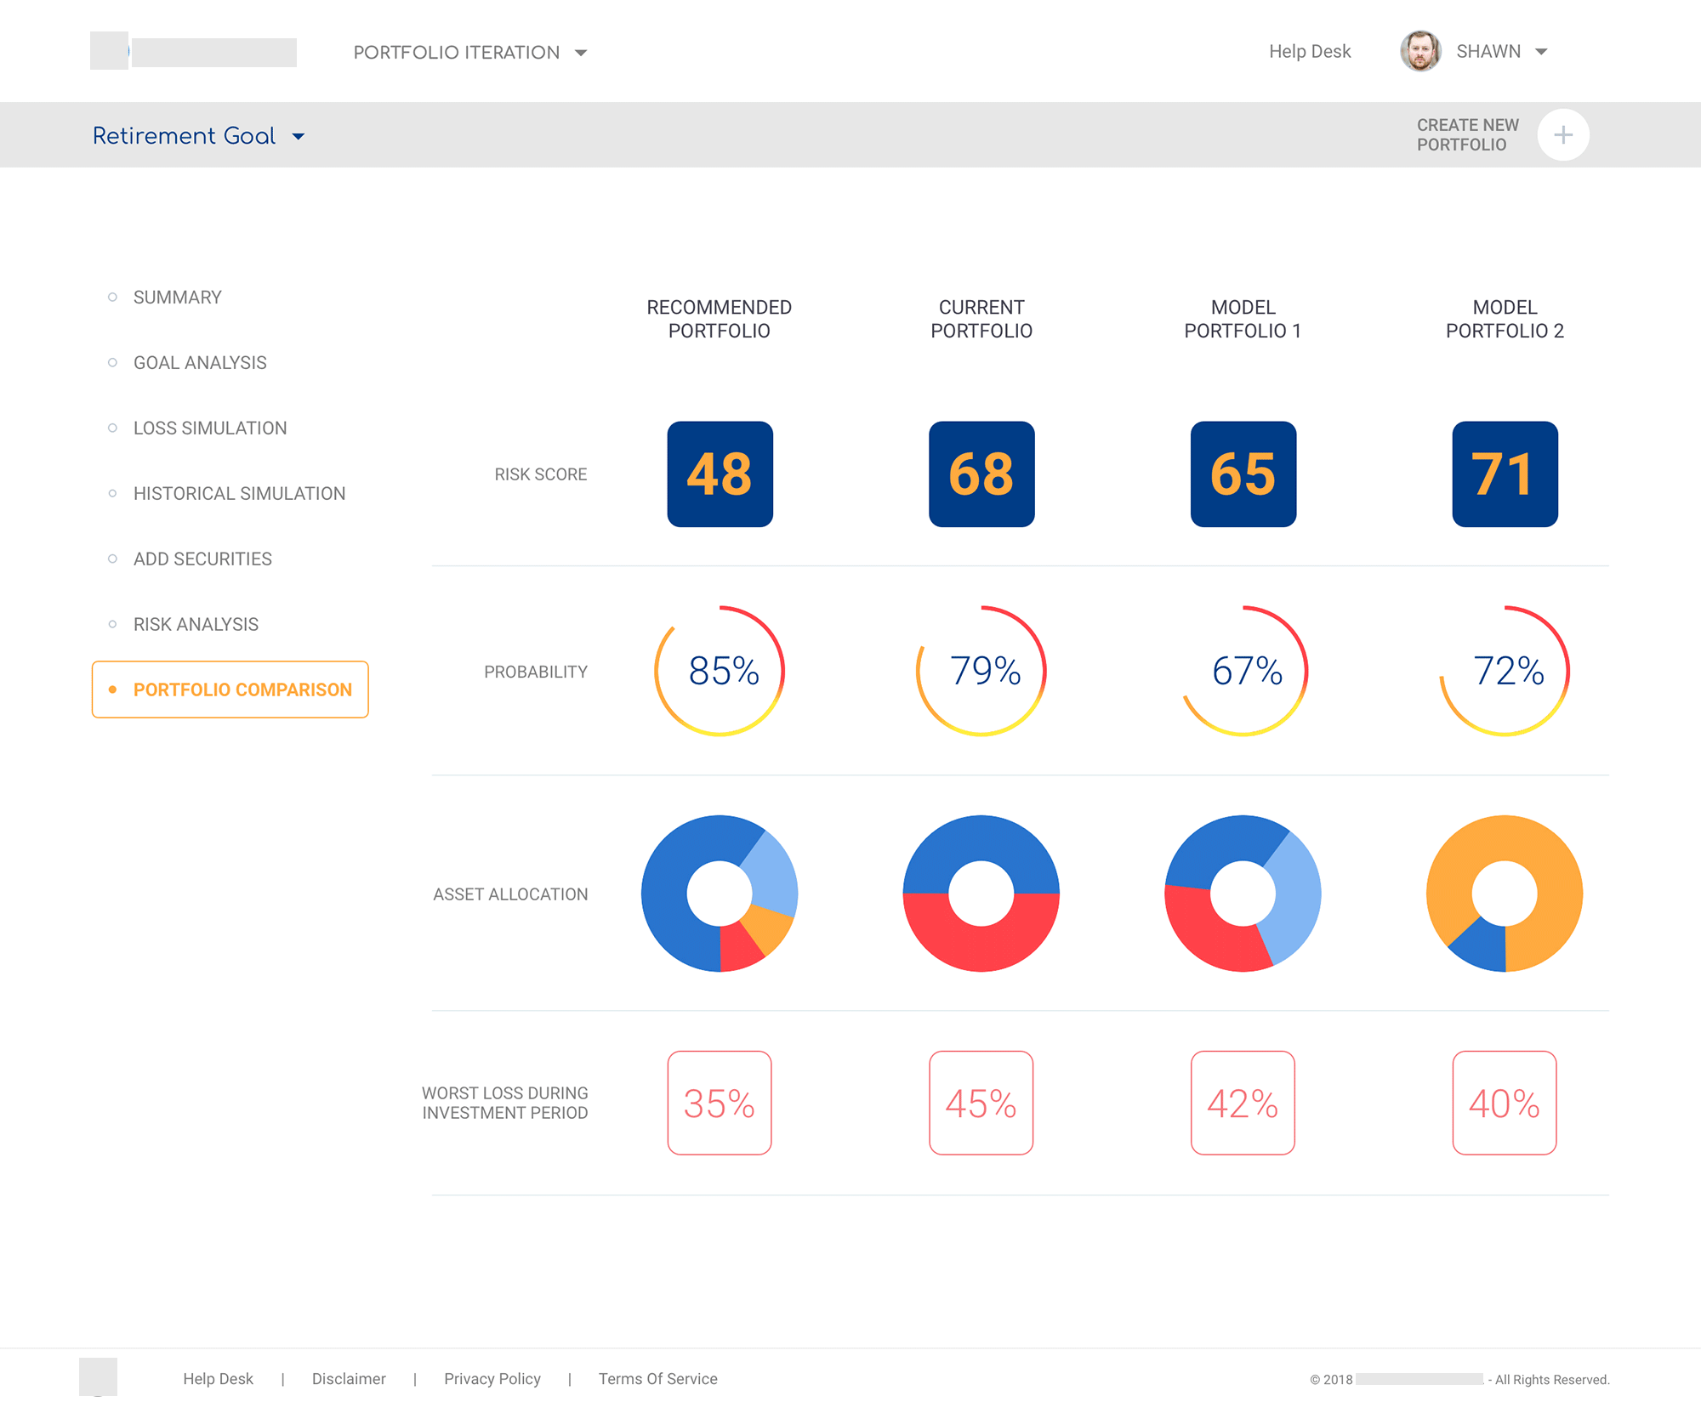Select the Risk Analysis radio bullet
Viewport: 1701px width, 1413px height.
[111, 623]
